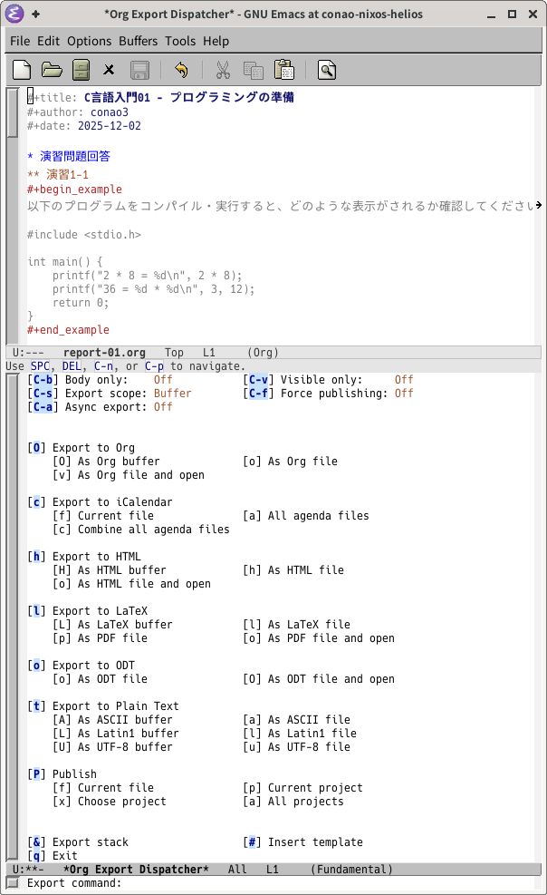The width and height of the screenshot is (547, 895).
Task: Toggle the Visible only option
Action: pos(257,380)
